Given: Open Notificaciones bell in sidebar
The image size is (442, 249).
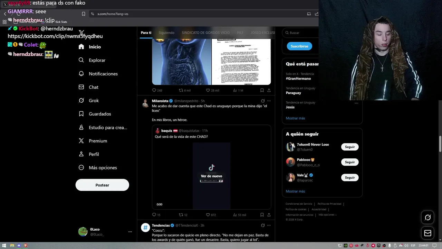Looking at the screenshot, I should [81, 74].
